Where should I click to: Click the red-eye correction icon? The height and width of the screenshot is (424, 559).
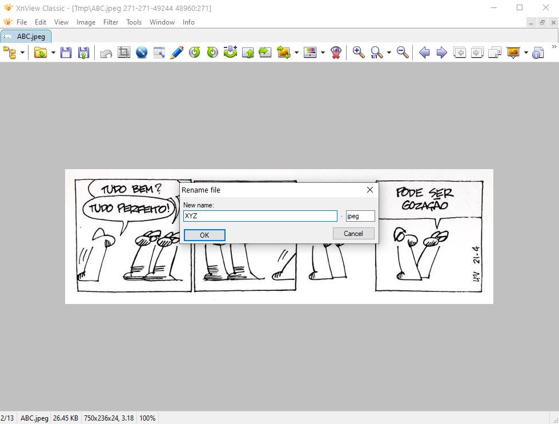pyautogui.click(x=336, y=53)
